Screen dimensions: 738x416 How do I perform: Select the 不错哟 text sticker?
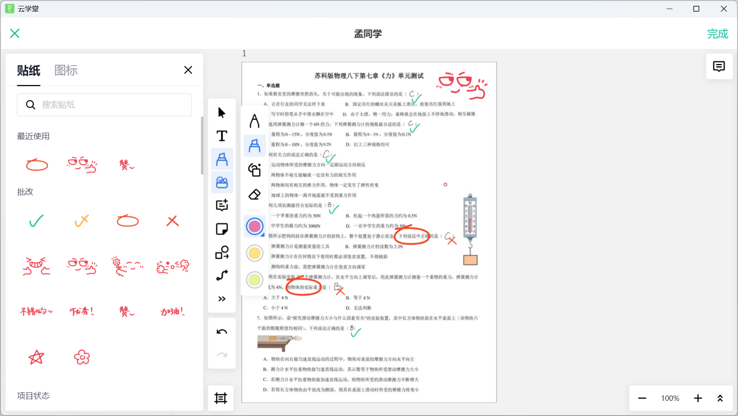(x=37, y=311)
